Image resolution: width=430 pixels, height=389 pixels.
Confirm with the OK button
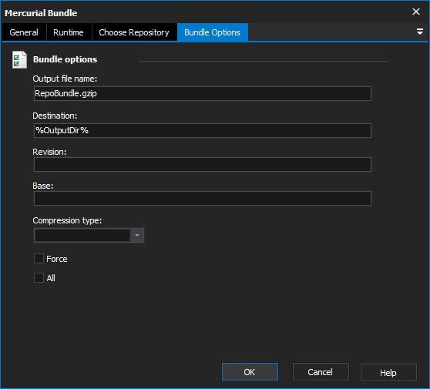250,372
